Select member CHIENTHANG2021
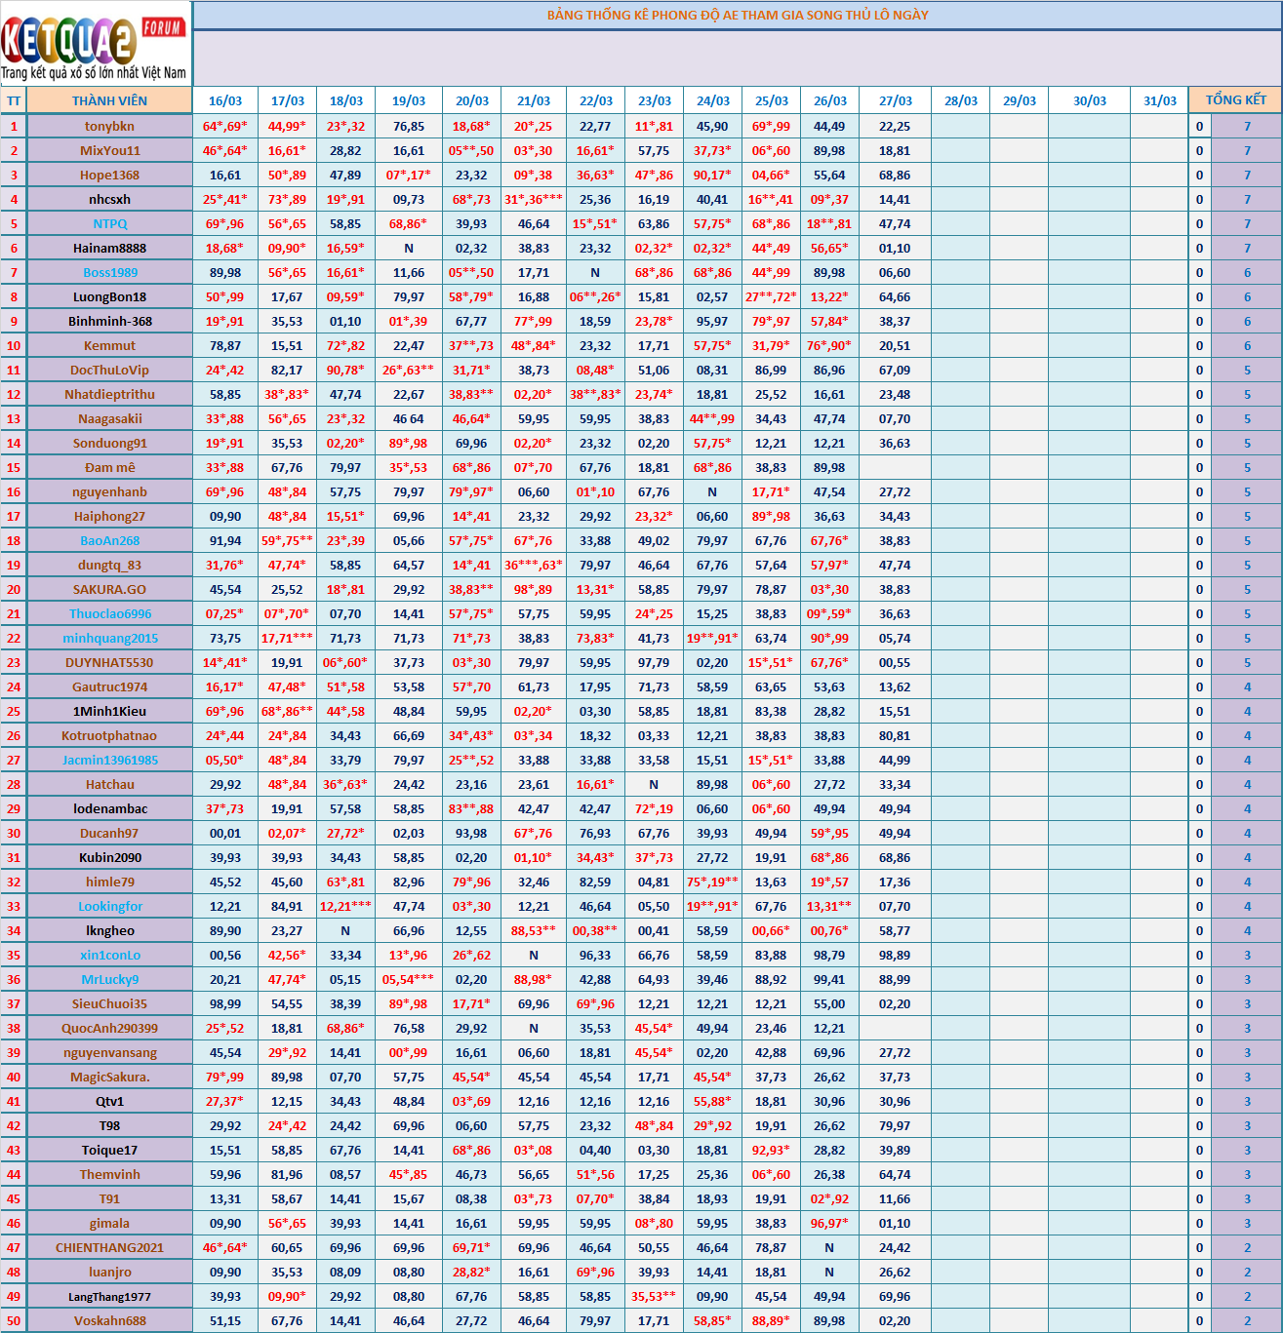Image resolution: width=1283 pixels, height=1333 pixels. (x=109, y=1247)
